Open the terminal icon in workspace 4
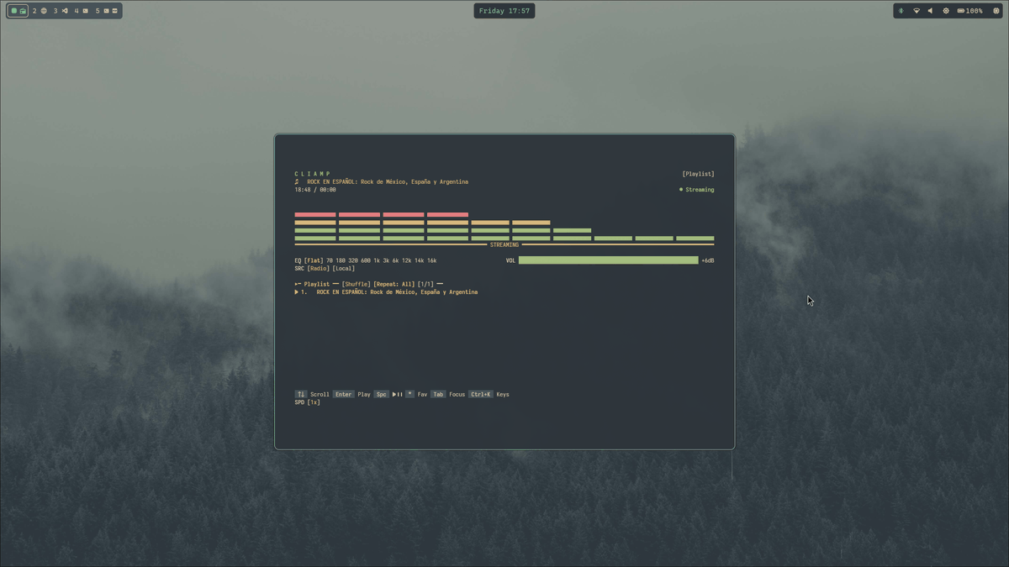The image size is (1009, 567). [86, 11]
